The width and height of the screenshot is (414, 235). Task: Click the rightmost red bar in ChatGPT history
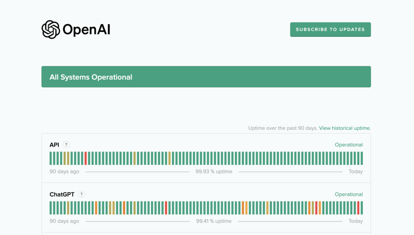[359, 208]
